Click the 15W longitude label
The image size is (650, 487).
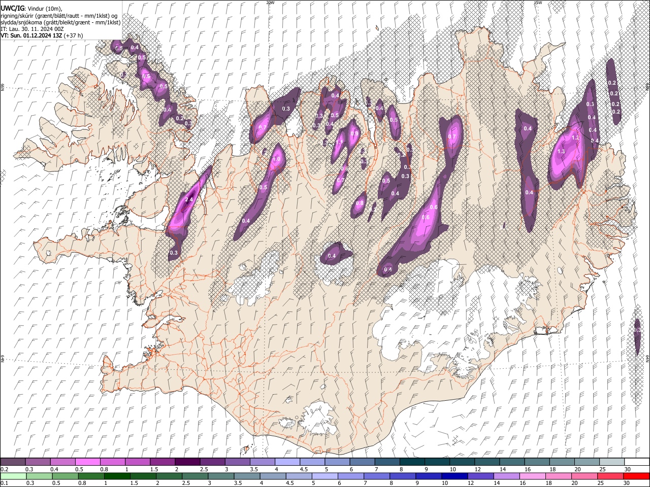click(537, 3)
